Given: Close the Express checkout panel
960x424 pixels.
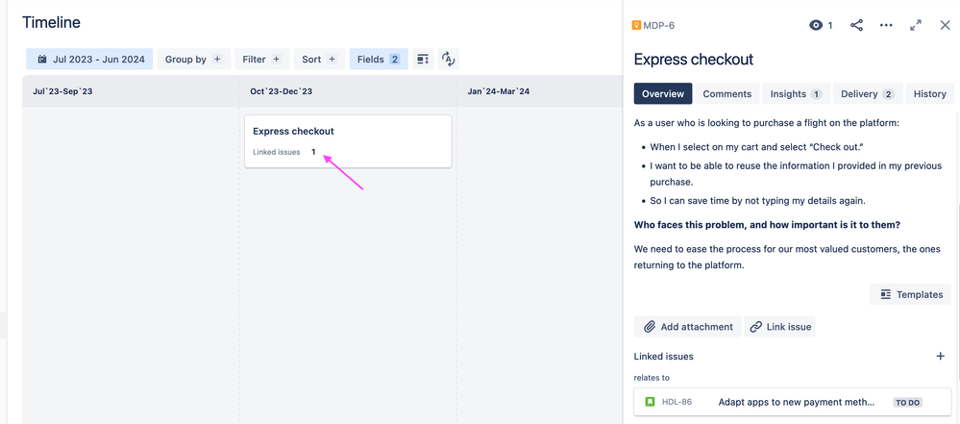Looking at the screenshot, I should click(x=945, y=25).
